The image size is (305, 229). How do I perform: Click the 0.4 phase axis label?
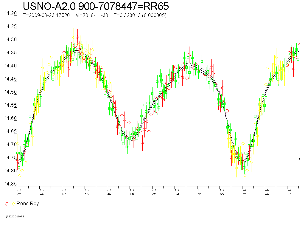click(109, 192)
